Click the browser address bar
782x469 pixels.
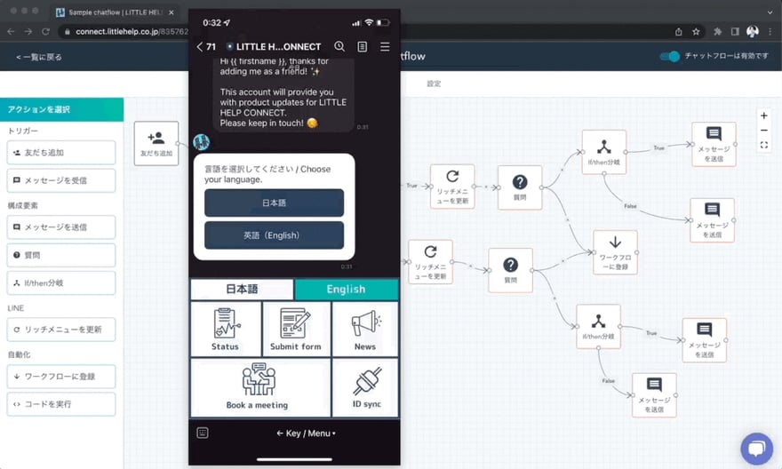point(124,31)
